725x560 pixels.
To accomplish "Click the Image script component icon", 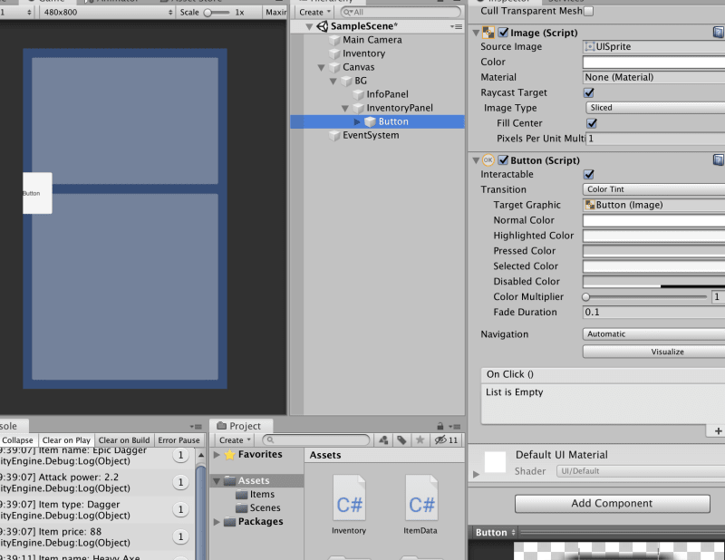I will pos(488,33).
